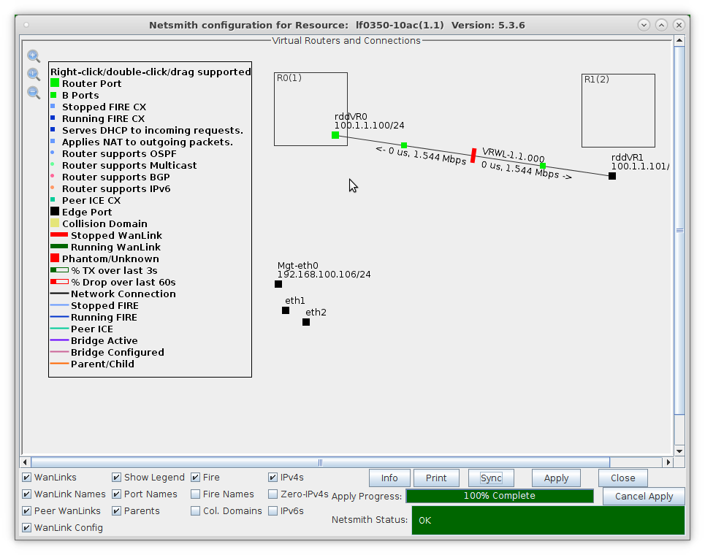The height and width of the screenshot is (555, 705).
Task: Click the green rddVR0 router port
Action: (335, 135)
